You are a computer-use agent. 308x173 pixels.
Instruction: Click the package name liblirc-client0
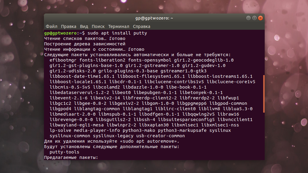pos(175,109)
